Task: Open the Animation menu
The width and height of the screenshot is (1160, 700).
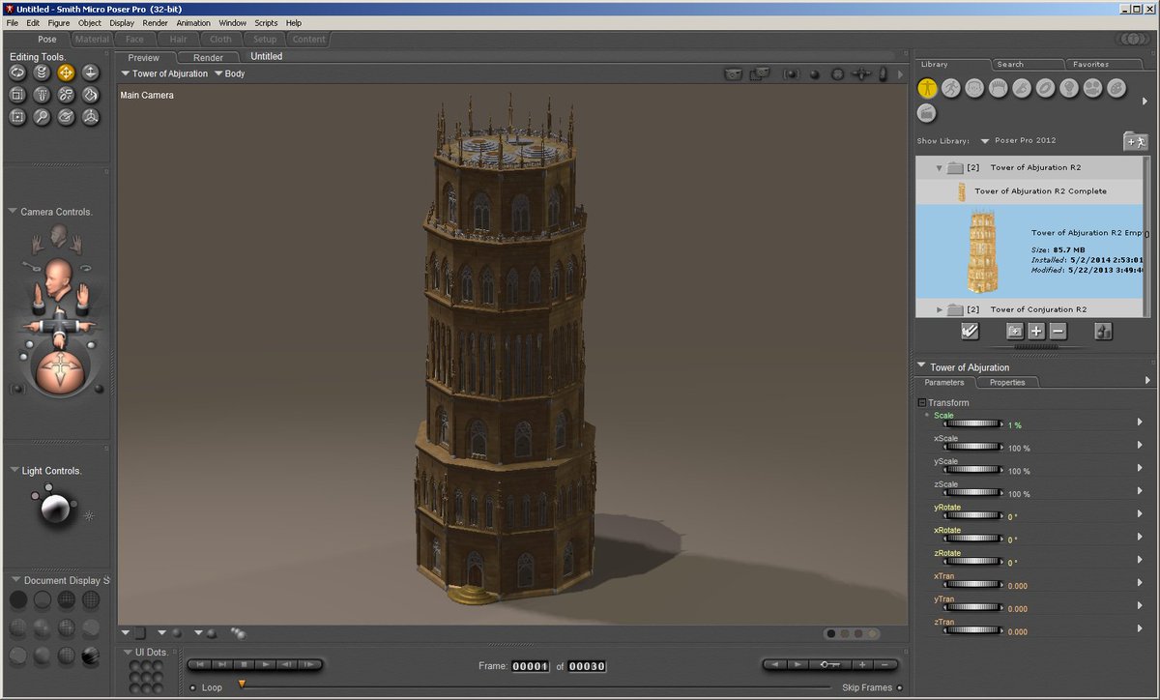Action: 193,22
